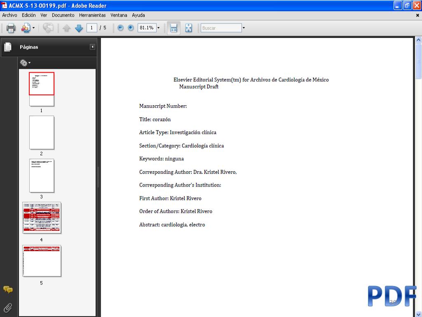This screenshot has height=317, width=422.
Task: Open the Ver menu
Action: click(x=44, y=15)
